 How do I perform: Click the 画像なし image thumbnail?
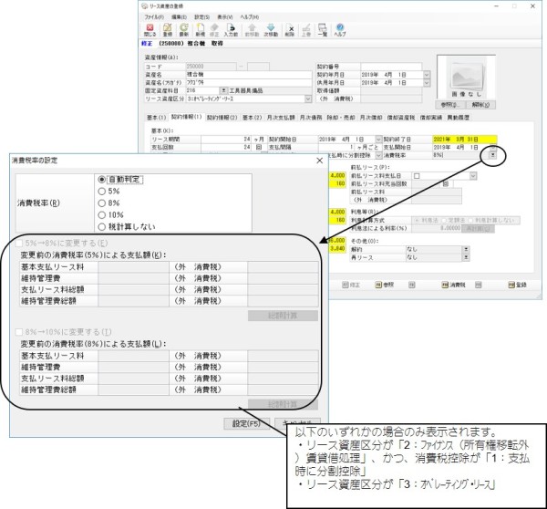465,78
